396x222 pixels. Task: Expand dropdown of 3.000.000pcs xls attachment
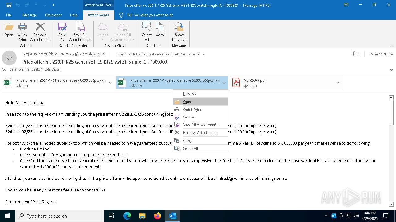[110, 83]
